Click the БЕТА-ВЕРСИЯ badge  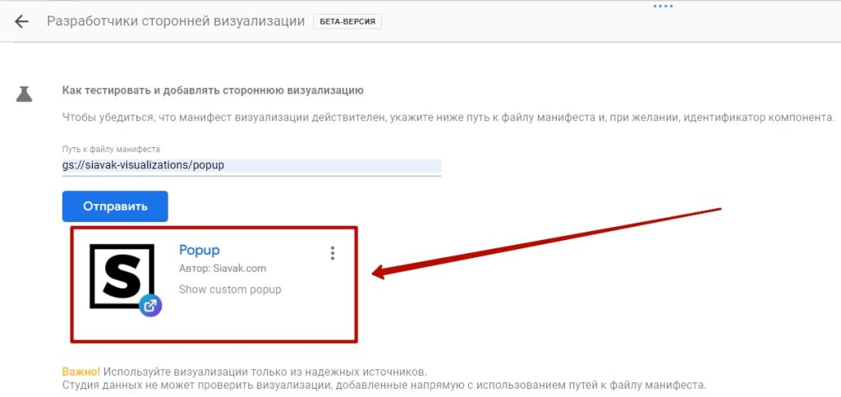[x=347, y=21]
